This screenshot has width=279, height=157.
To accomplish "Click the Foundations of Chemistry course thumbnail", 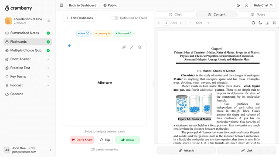I will click(9, 21).
